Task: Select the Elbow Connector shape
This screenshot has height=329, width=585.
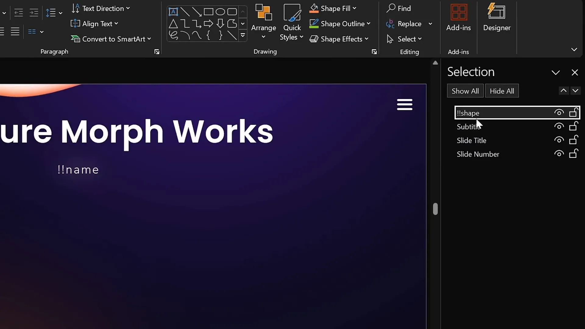Action: [185, 23]
